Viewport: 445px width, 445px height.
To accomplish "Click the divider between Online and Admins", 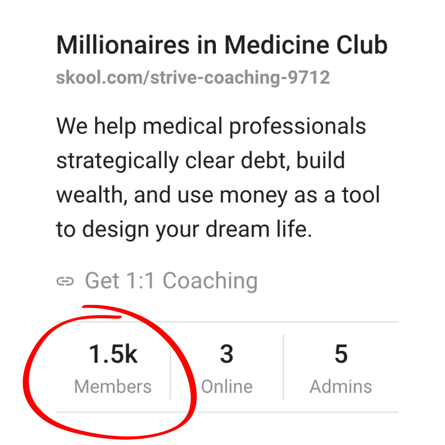I will [x=283, y=367].
